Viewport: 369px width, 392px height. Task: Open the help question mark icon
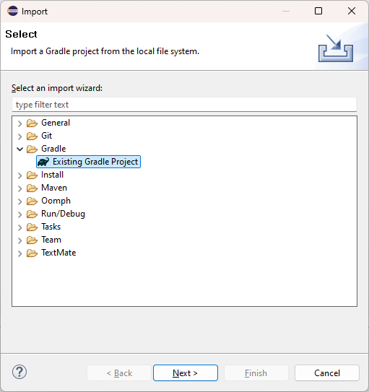[x=19, y=372]
